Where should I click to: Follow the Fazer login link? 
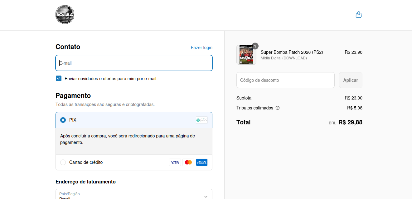coord(201,48)
